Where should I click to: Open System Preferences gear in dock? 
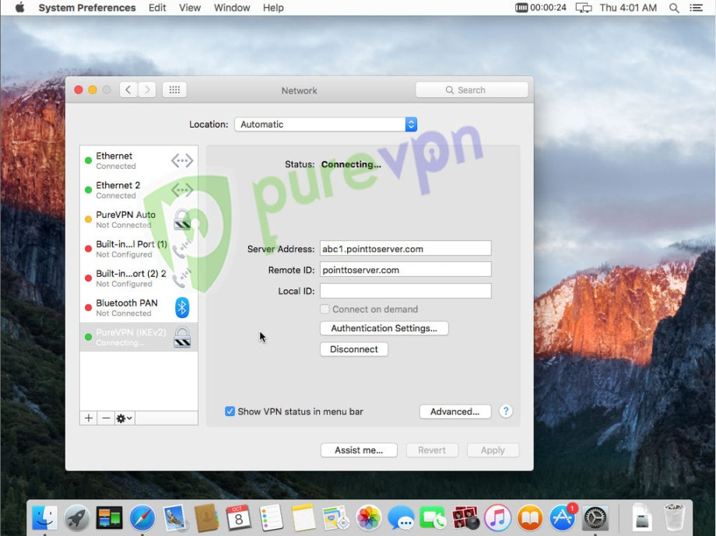point(595,518)
